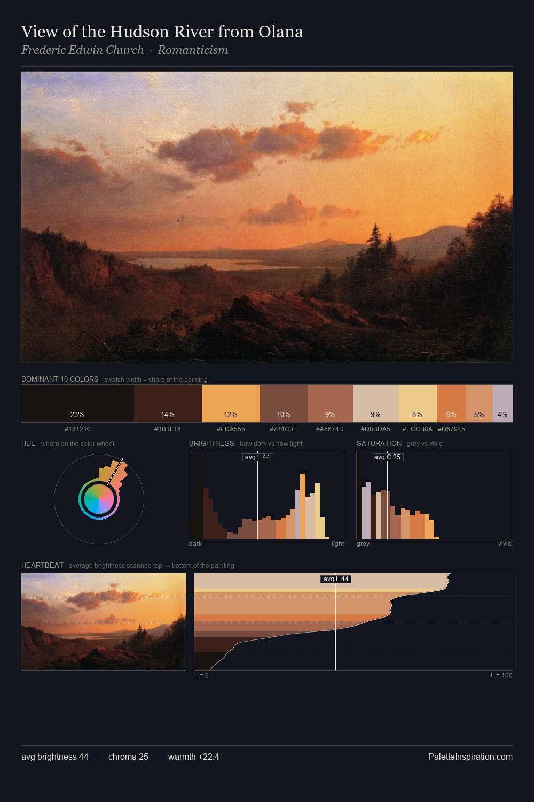Select the 12% orange swatch
Viewport: 534px width, 802px height.
tap(231, 404)
